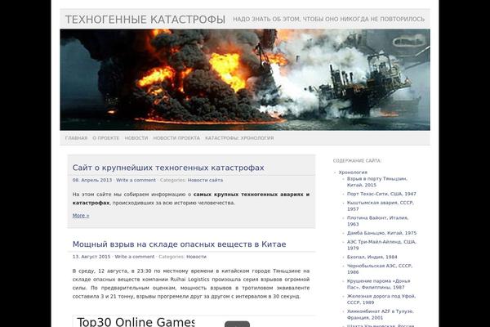This screenshot has height=327, width=490.
Task: Click the burning oil platform header image
Action: (x=245, y=80)
